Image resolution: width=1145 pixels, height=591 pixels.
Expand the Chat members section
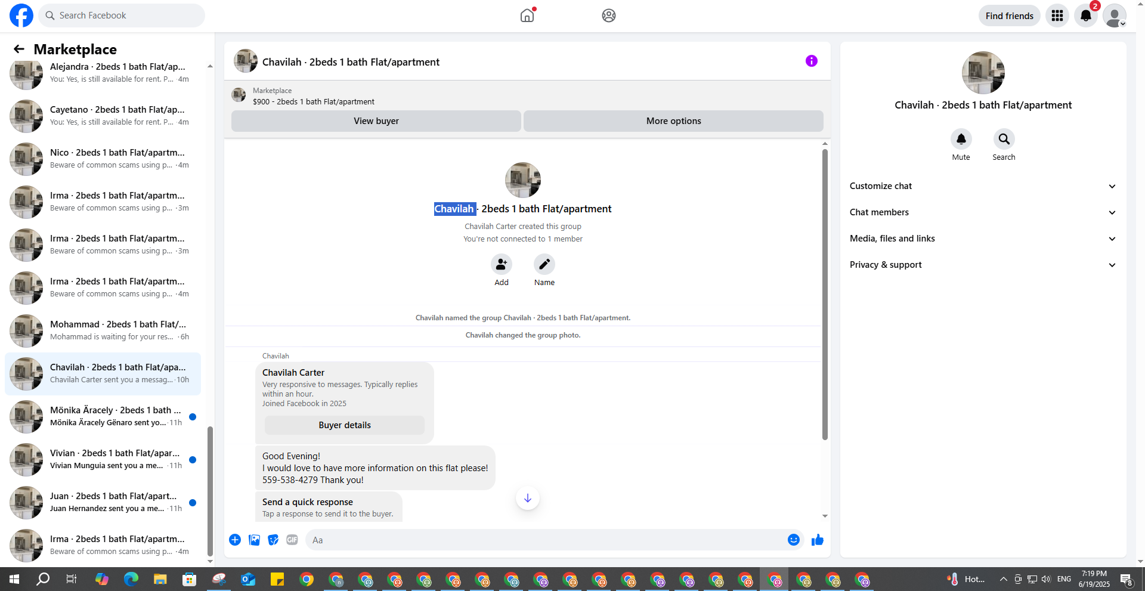983,212
